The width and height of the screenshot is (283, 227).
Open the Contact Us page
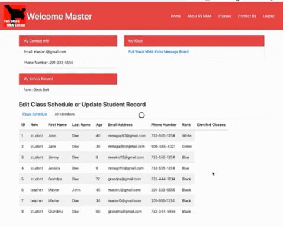(247, 16)
